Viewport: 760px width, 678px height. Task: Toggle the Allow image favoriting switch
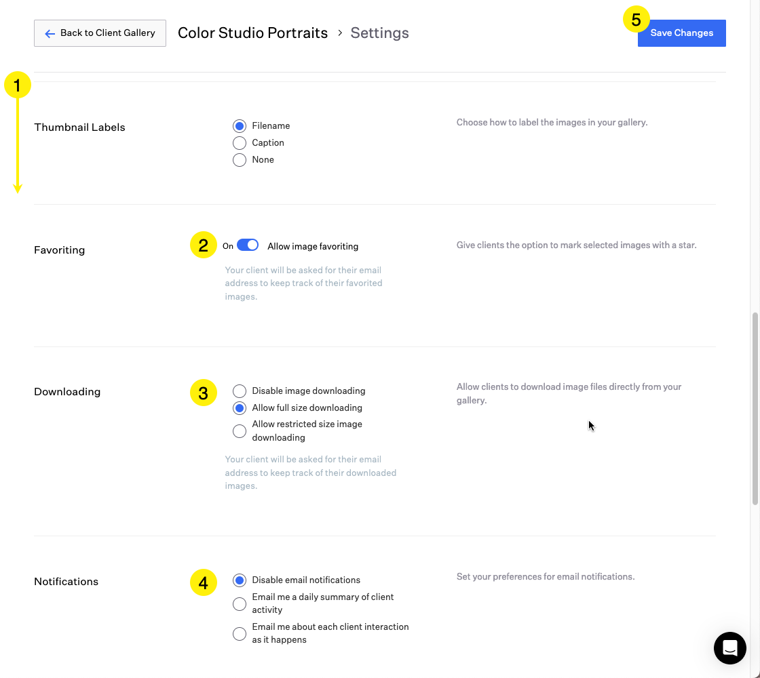click(x=248, y=245)
